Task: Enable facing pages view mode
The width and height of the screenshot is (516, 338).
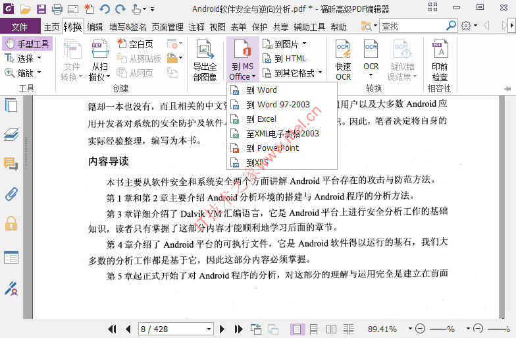Action: coord(331,329)
